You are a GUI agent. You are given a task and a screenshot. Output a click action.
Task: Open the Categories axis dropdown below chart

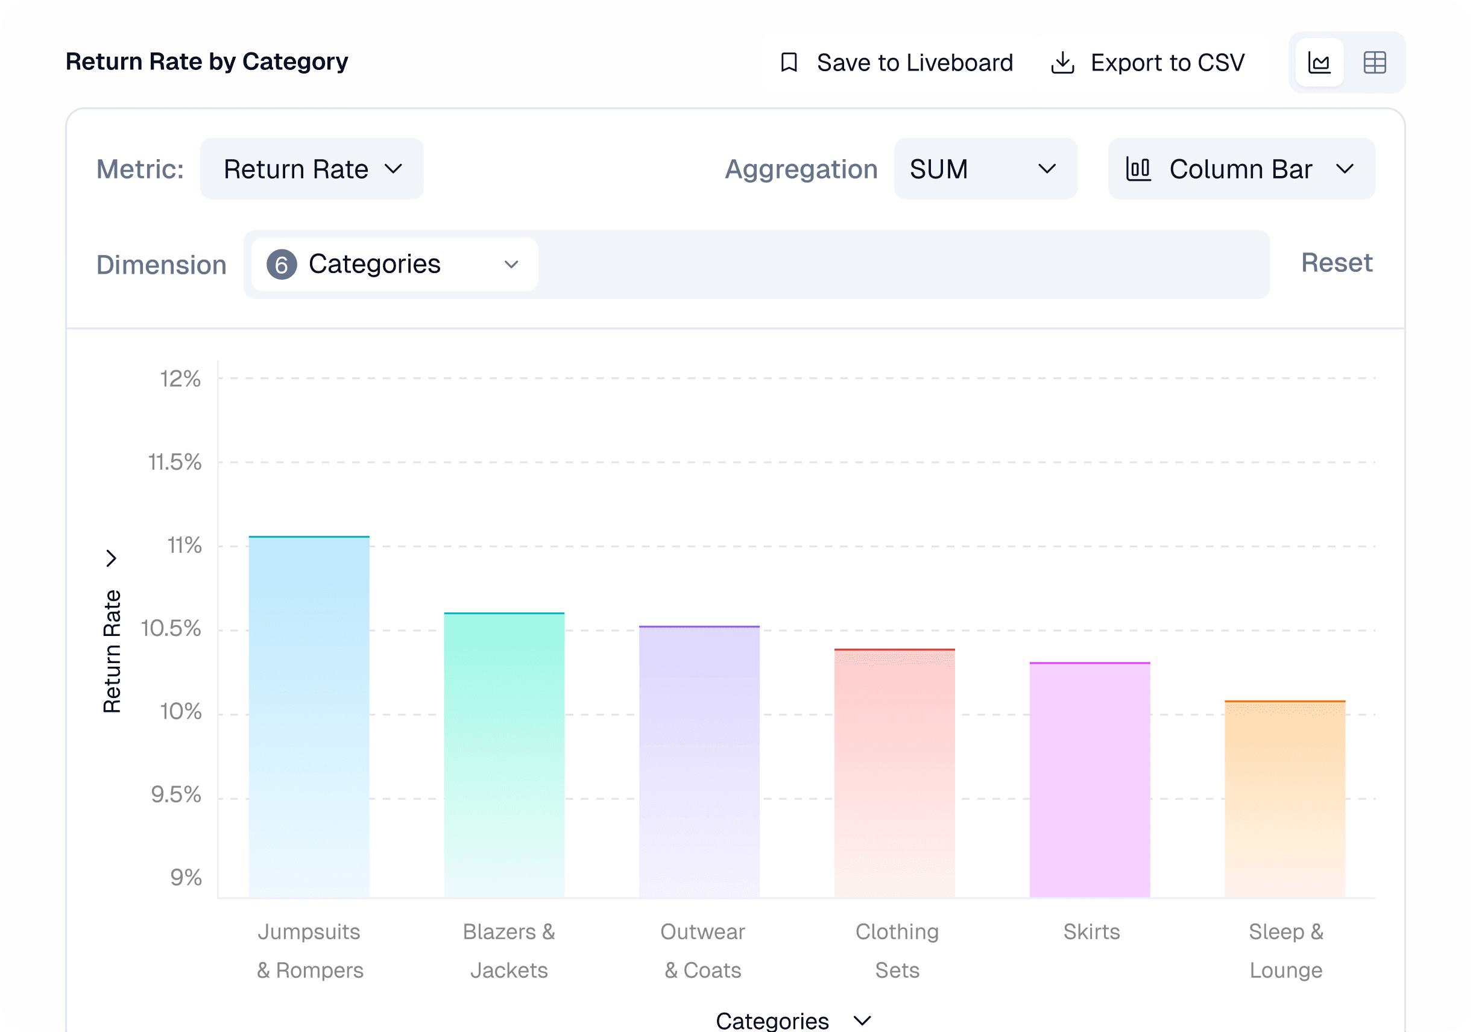pos(793,1020)
